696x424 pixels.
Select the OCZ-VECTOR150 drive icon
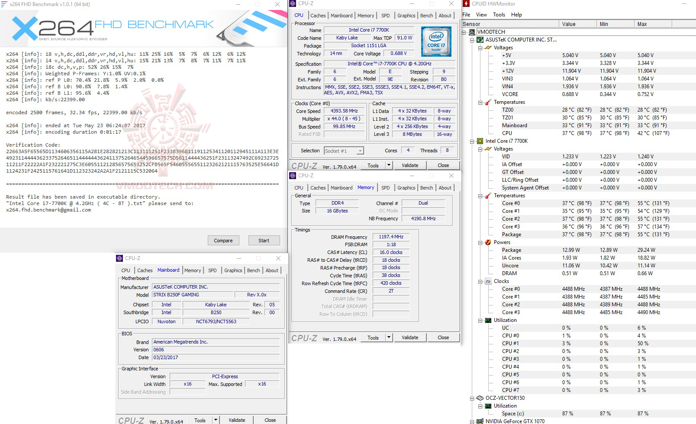(480, 398)
